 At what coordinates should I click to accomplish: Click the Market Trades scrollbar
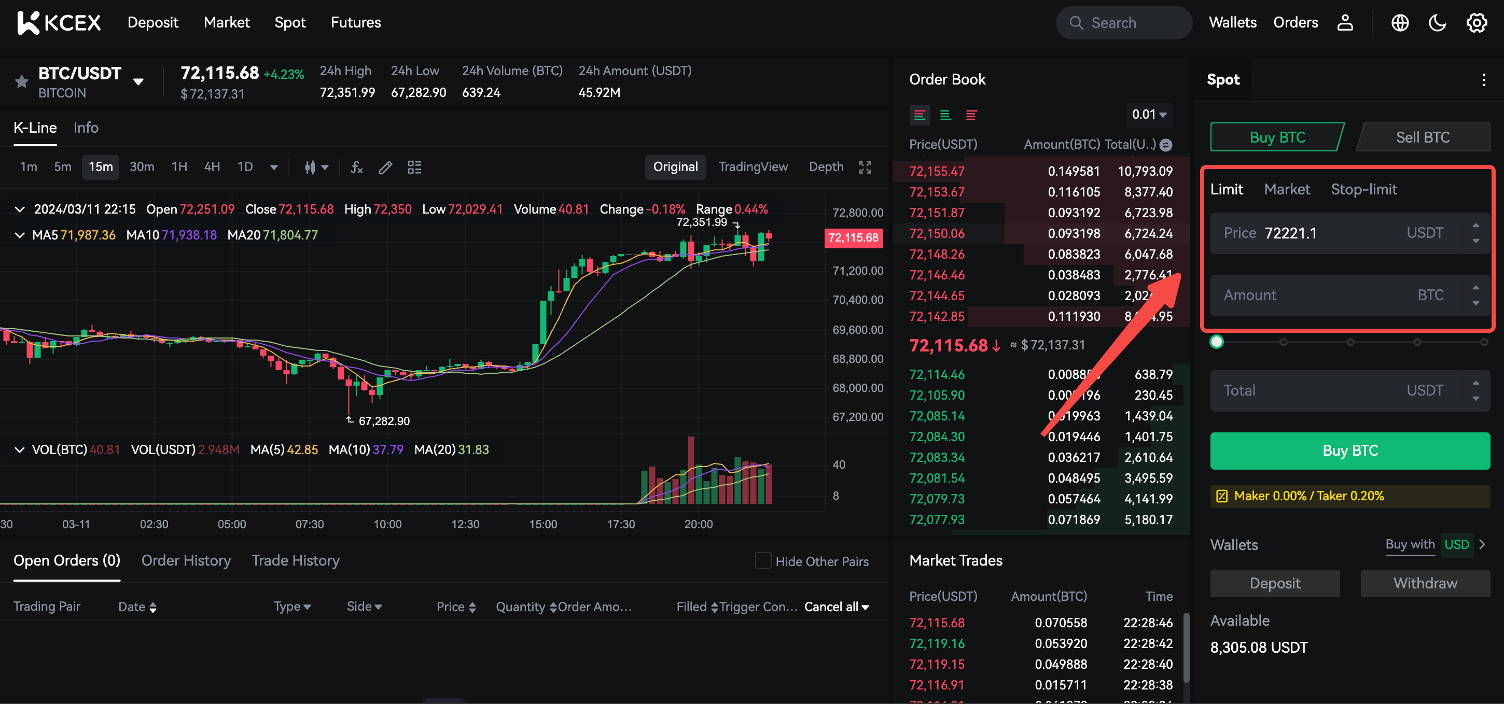(1186, 647)
